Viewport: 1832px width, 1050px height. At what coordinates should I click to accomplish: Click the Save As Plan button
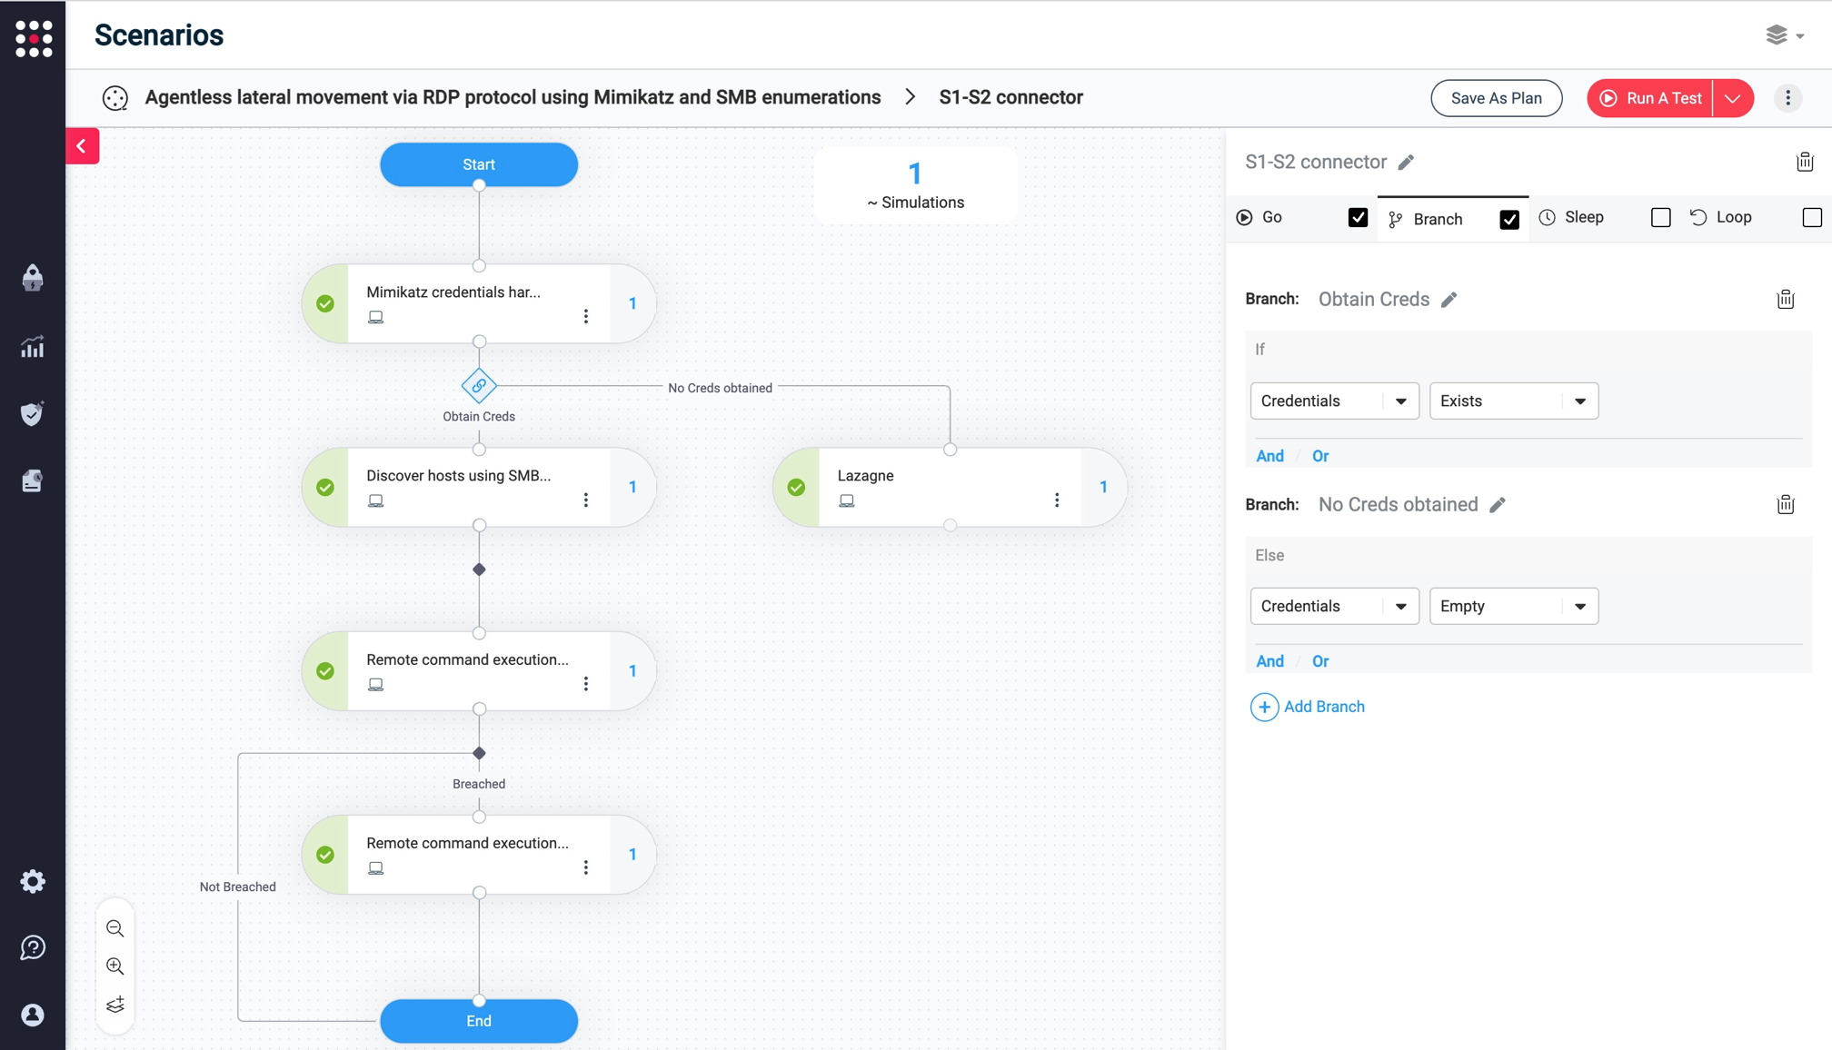coord(1496,98)
